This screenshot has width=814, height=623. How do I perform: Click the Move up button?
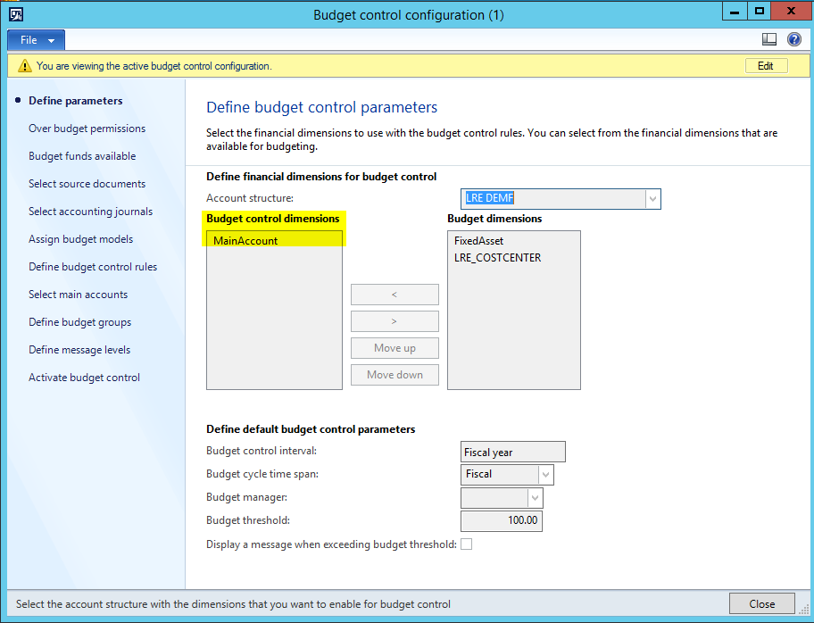395,348
